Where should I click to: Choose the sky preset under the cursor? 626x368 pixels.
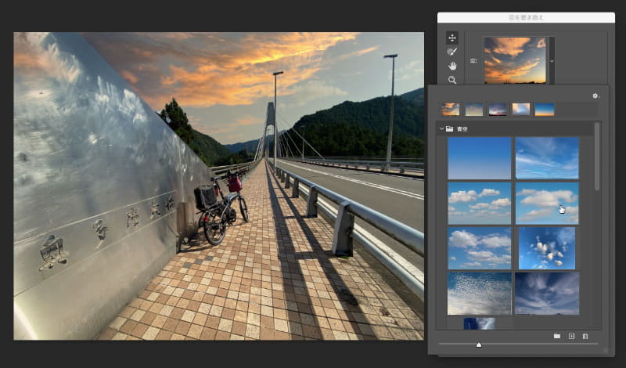coord(547,204)
